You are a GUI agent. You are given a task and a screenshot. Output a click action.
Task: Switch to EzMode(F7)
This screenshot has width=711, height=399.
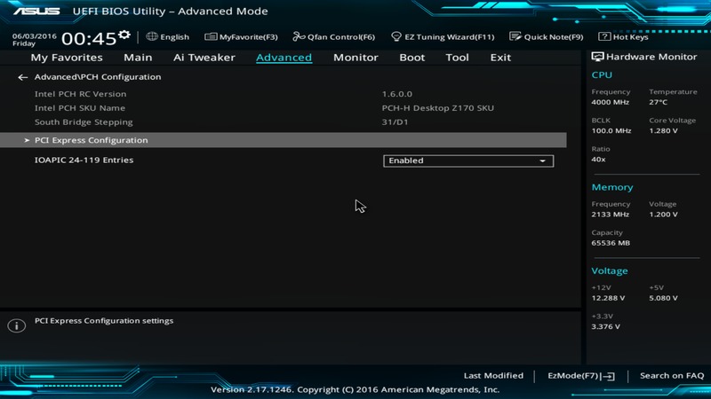click(x=580, y=376)
